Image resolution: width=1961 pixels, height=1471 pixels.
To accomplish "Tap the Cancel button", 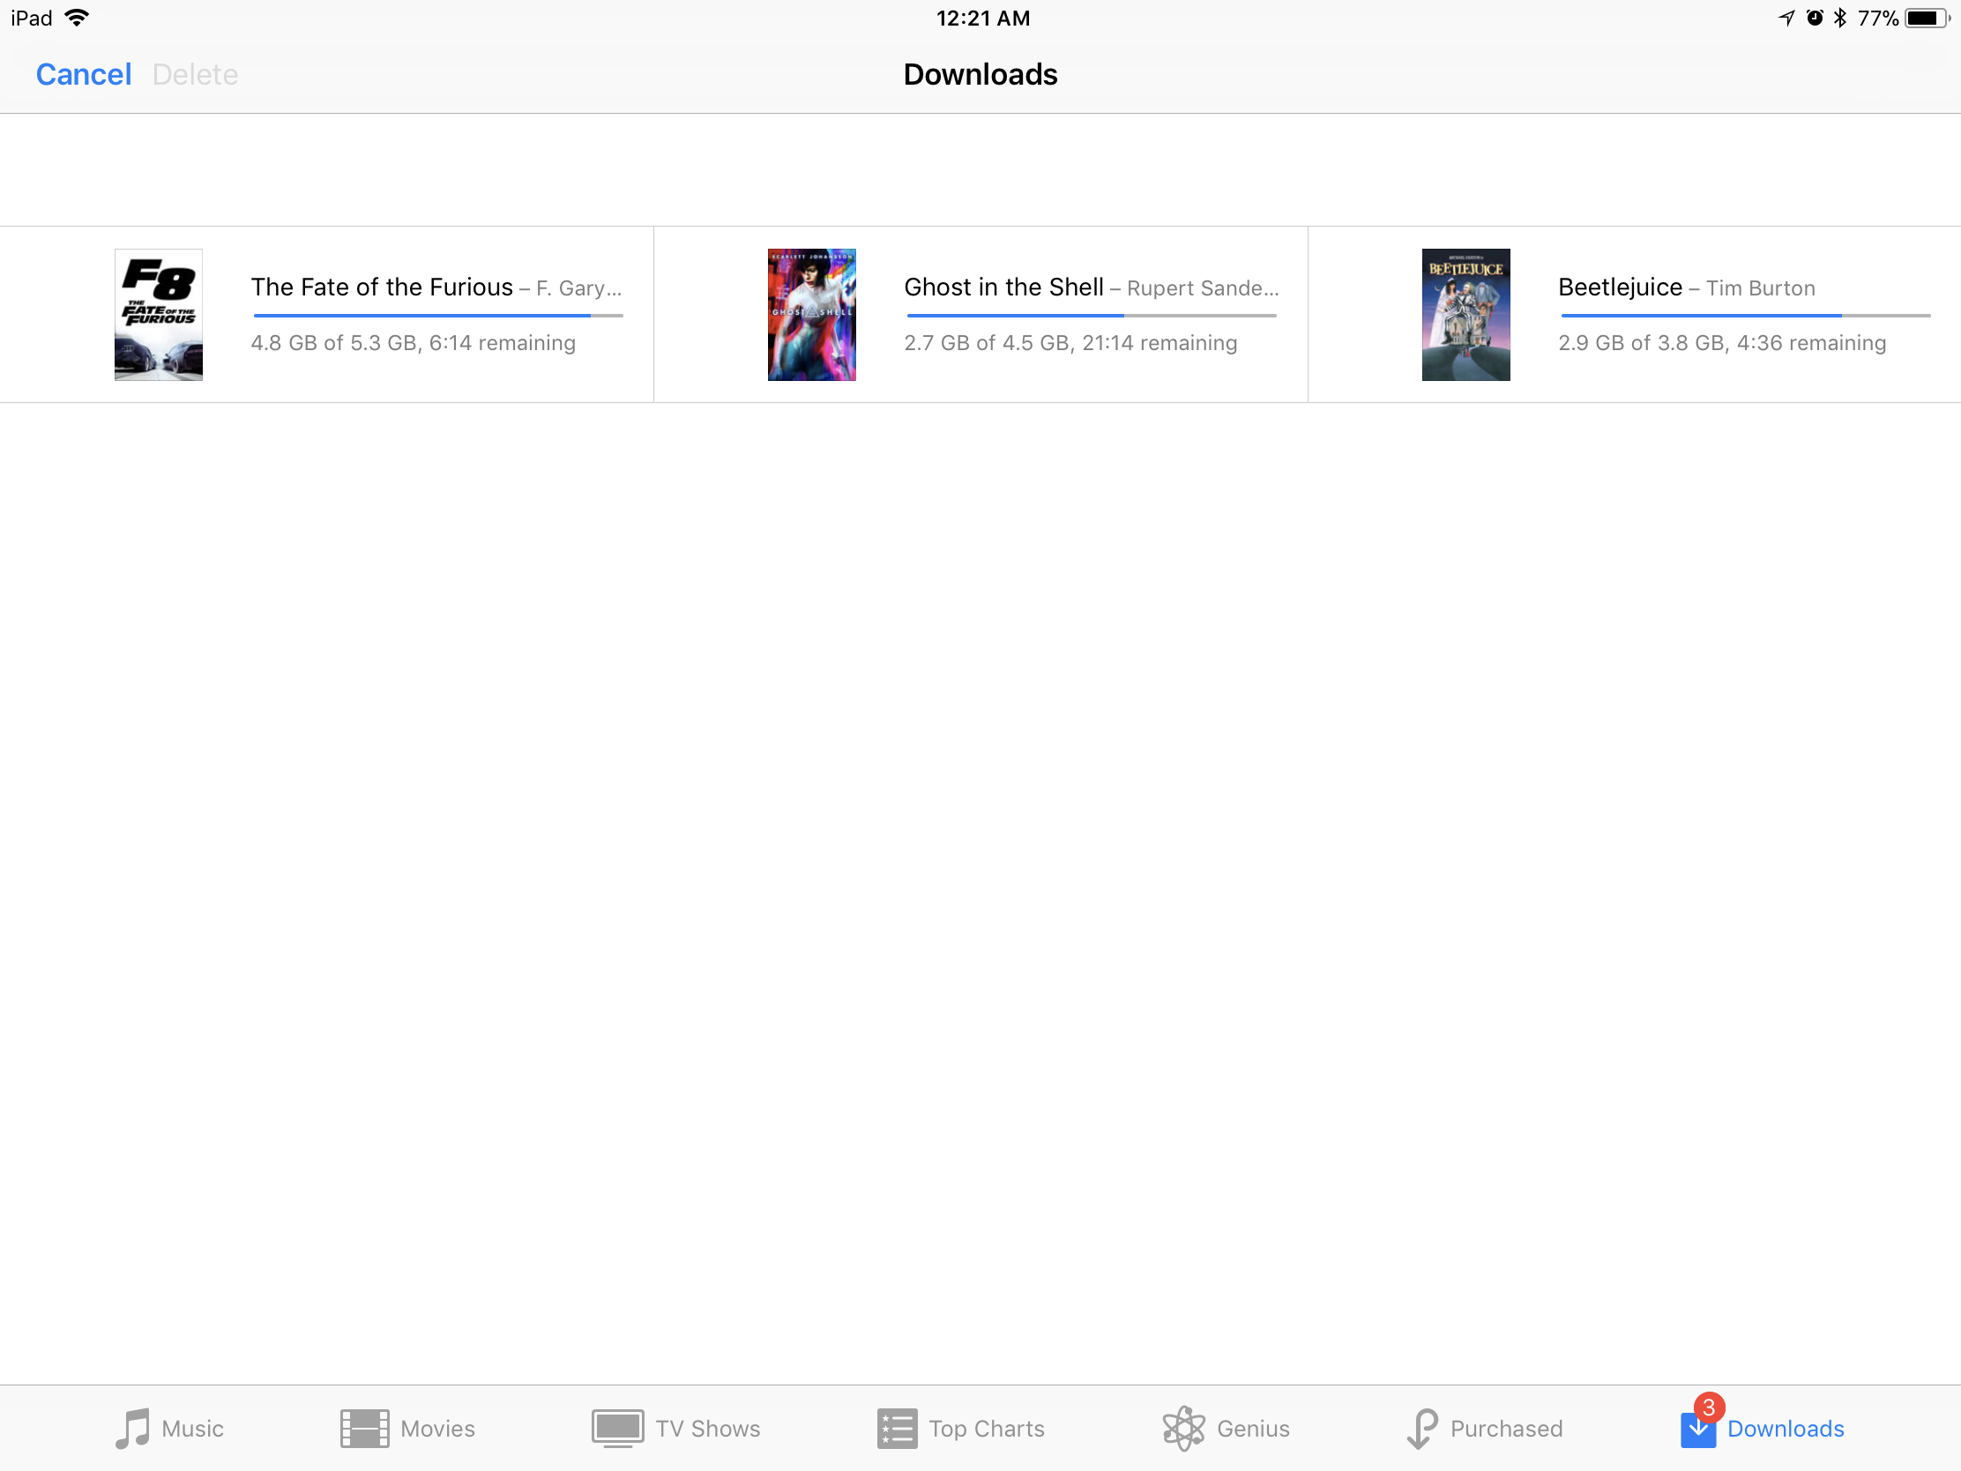I will click(84, 74).
